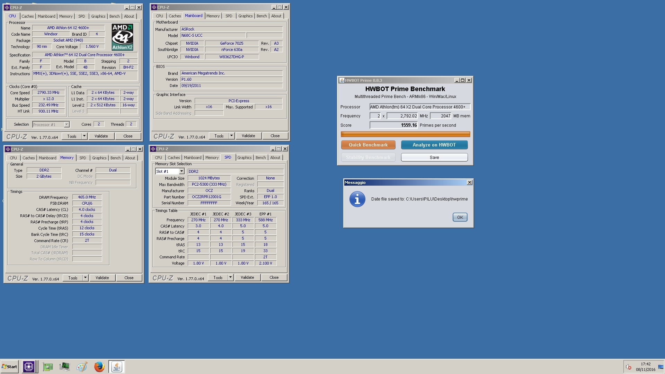Expand the Tools arrow in the SPD window
The height and width of the screenshot is (374, 665).
pos(230,277)
